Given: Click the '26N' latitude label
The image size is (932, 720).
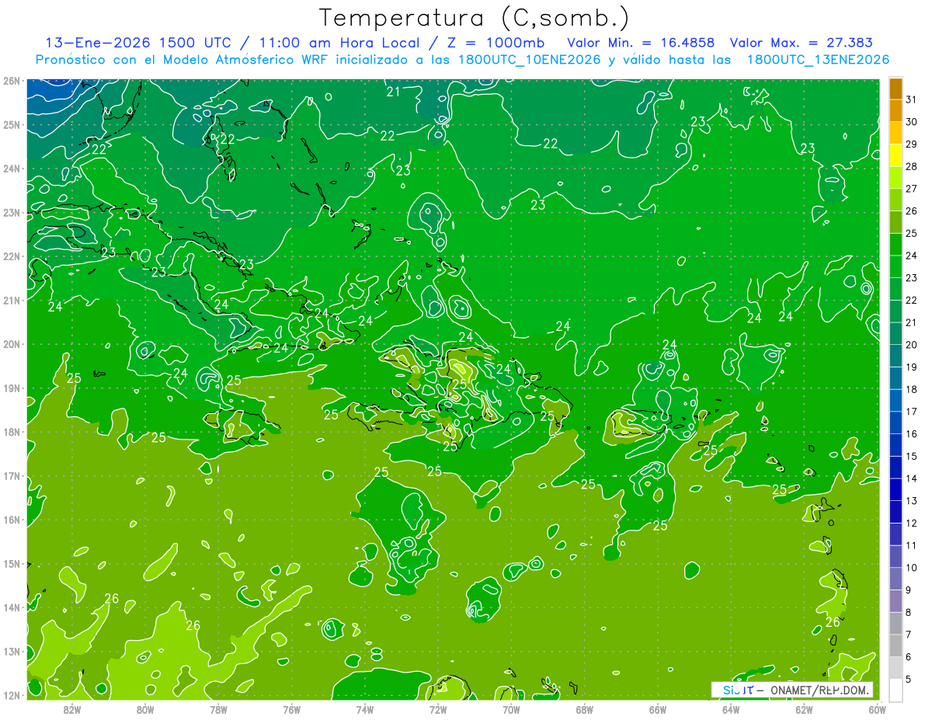Looking at the screenshot, I should coord(11,80).
